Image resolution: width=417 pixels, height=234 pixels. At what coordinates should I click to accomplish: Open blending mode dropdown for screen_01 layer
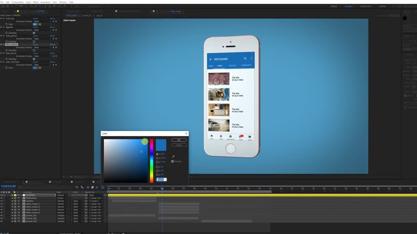coord(62,215)
